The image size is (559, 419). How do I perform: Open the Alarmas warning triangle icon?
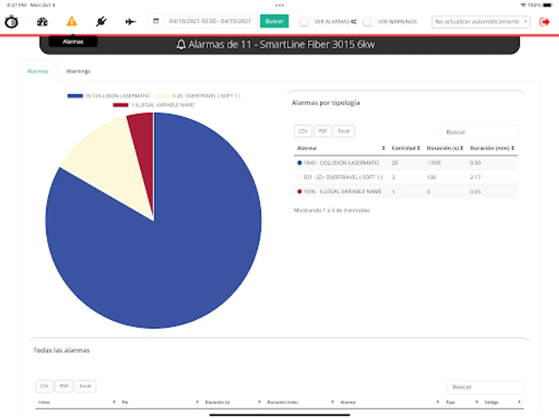pos(72,21)
